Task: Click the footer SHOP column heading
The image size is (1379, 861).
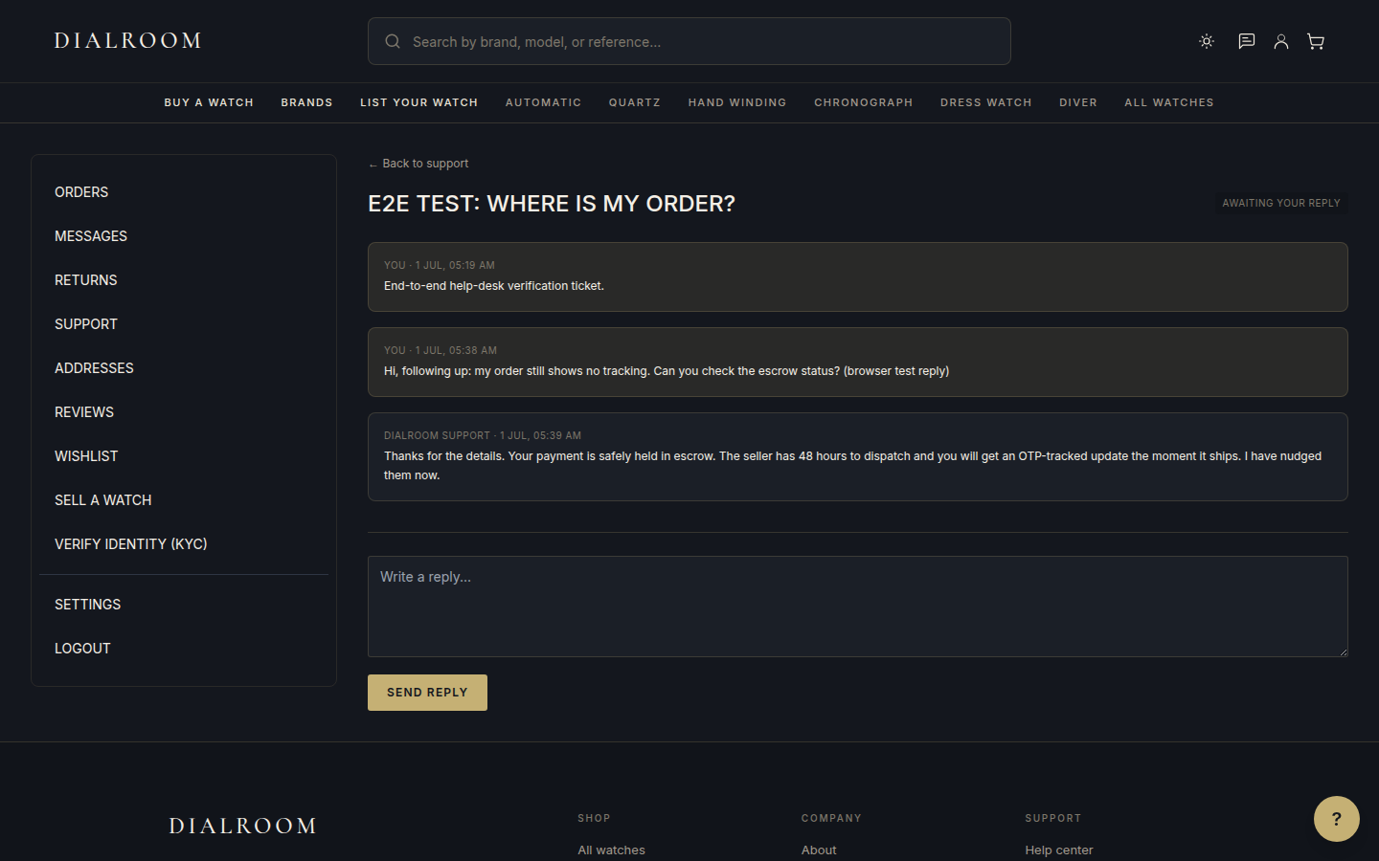Action: click(594, 818)
